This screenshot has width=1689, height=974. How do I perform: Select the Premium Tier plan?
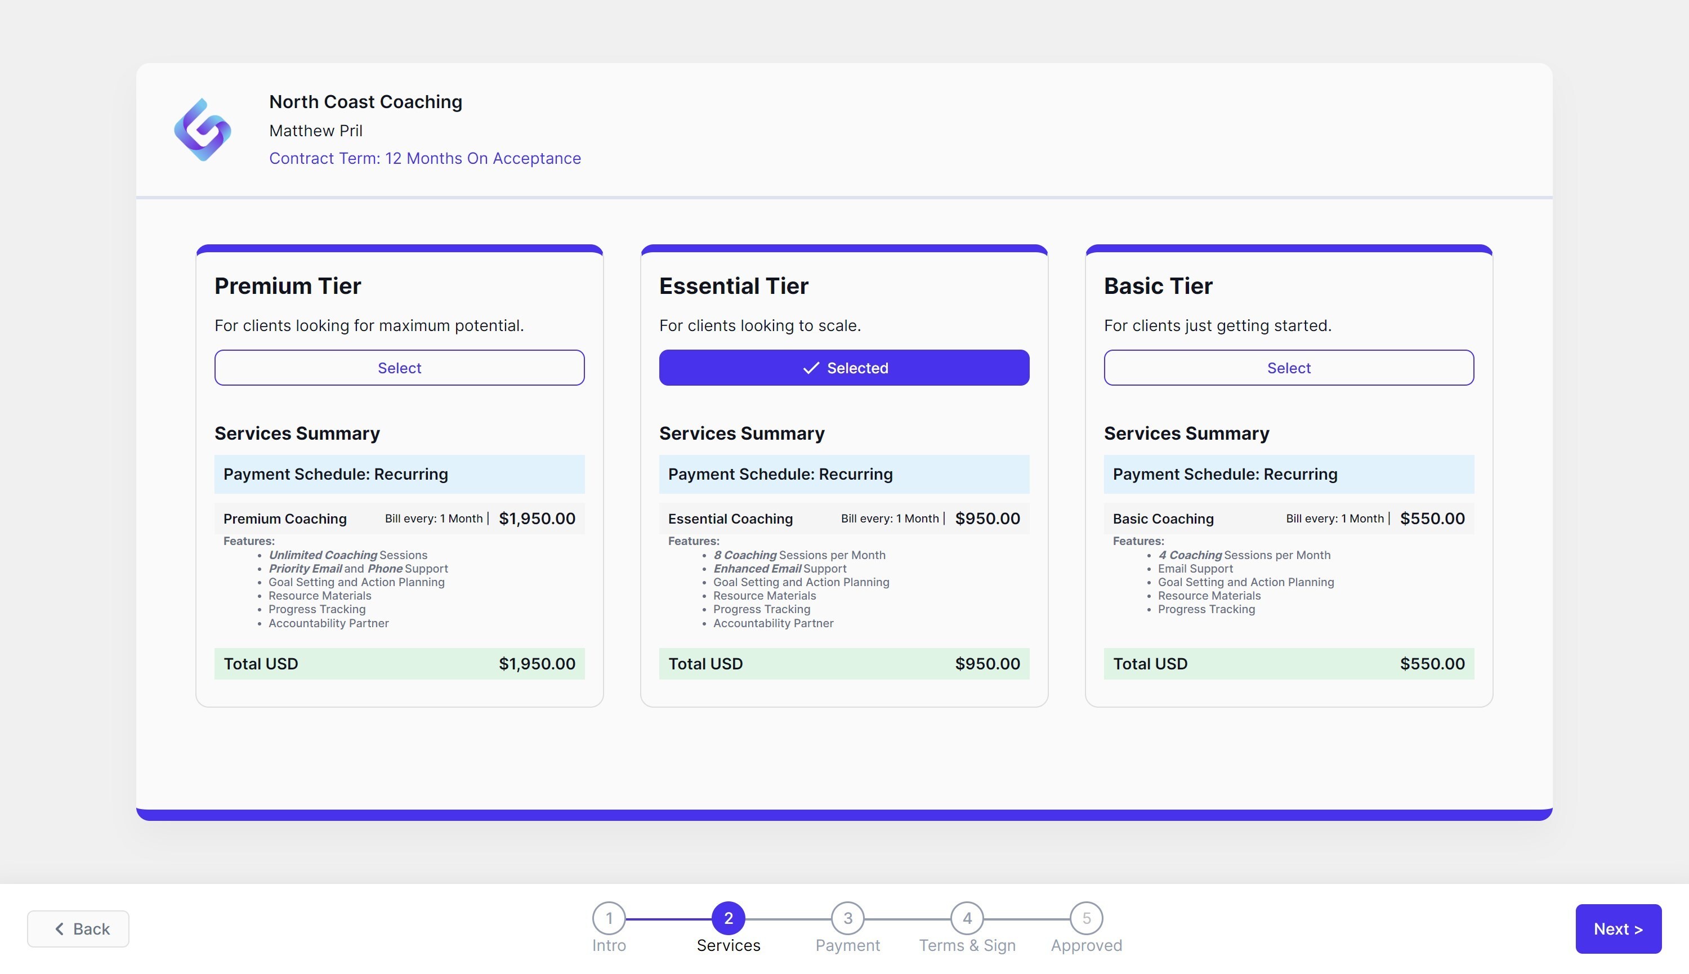399,368
